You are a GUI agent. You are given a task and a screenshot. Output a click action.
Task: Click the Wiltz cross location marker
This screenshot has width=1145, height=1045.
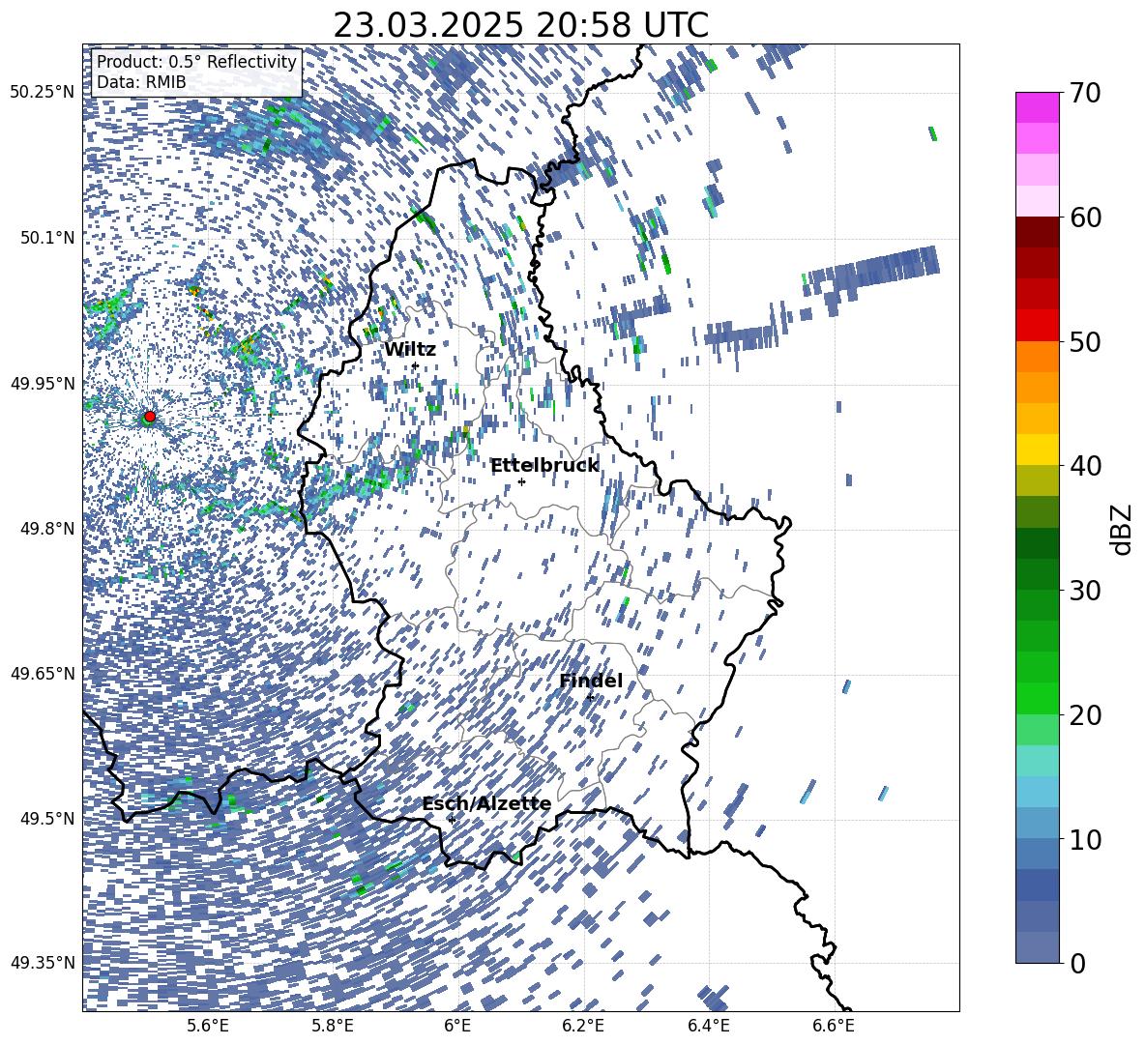(415, 366)
